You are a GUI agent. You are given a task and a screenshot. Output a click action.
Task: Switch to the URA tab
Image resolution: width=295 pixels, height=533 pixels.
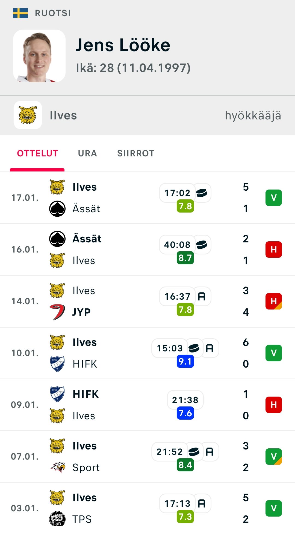coord(87,153)
